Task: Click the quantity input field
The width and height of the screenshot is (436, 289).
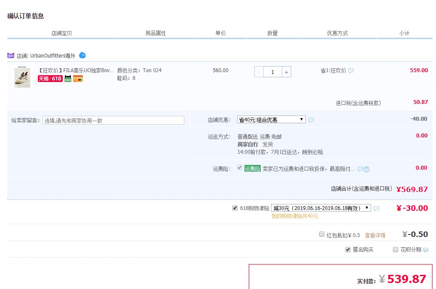Action: tap(272, 72)
